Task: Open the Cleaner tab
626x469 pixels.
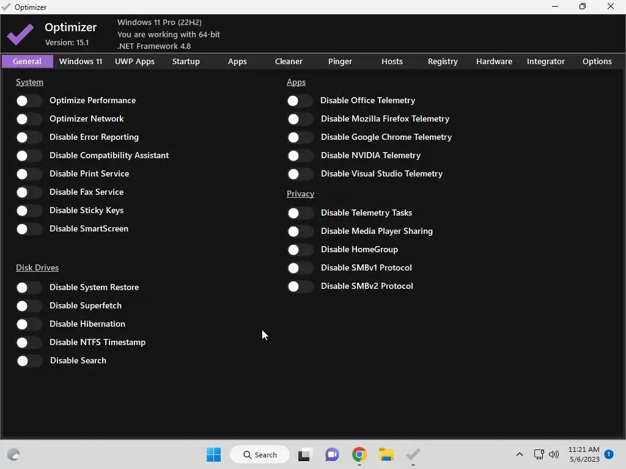Action: (x=289, y=62)
